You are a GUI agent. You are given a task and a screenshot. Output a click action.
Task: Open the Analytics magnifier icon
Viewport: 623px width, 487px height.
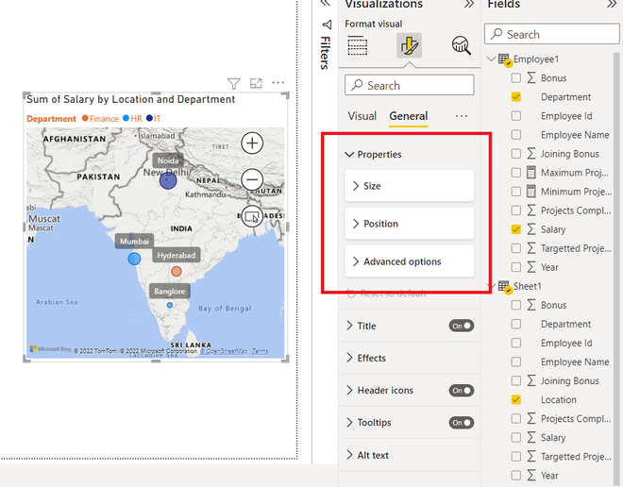point(461,45)
